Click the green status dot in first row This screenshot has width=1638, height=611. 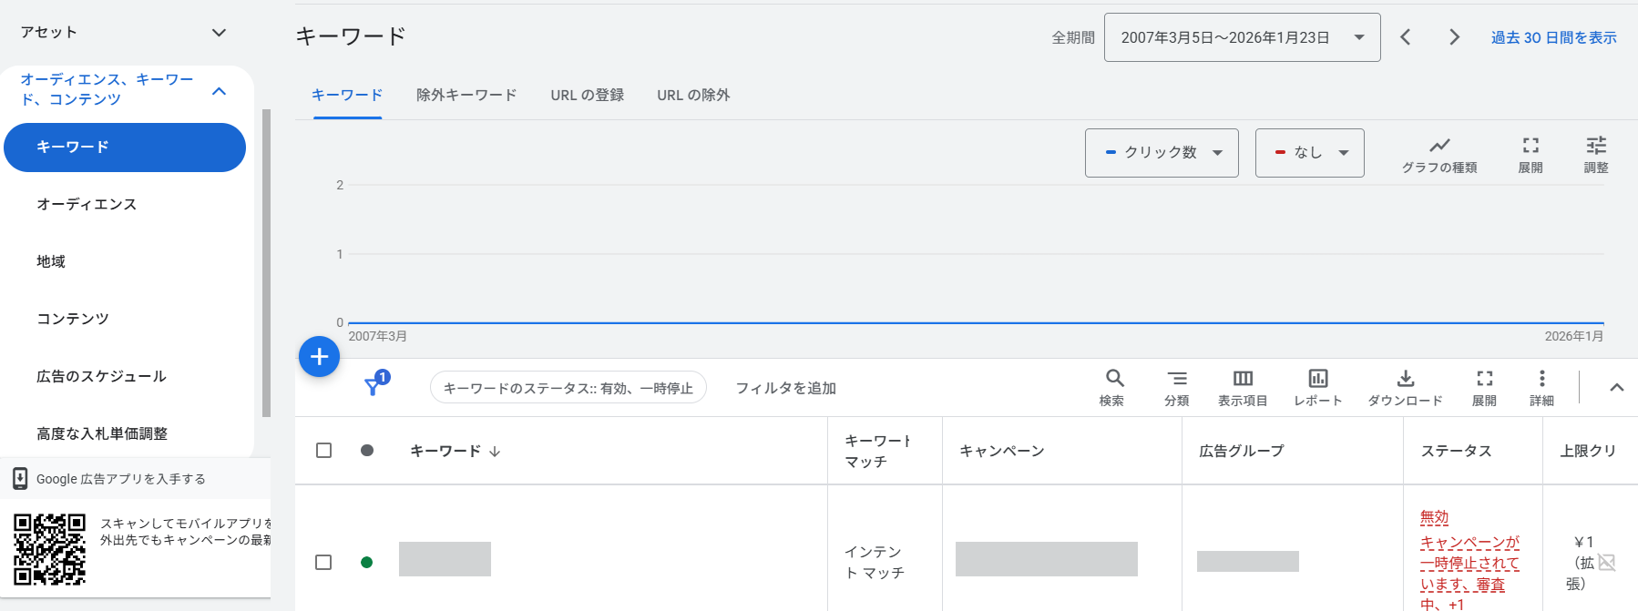point(367,562)
